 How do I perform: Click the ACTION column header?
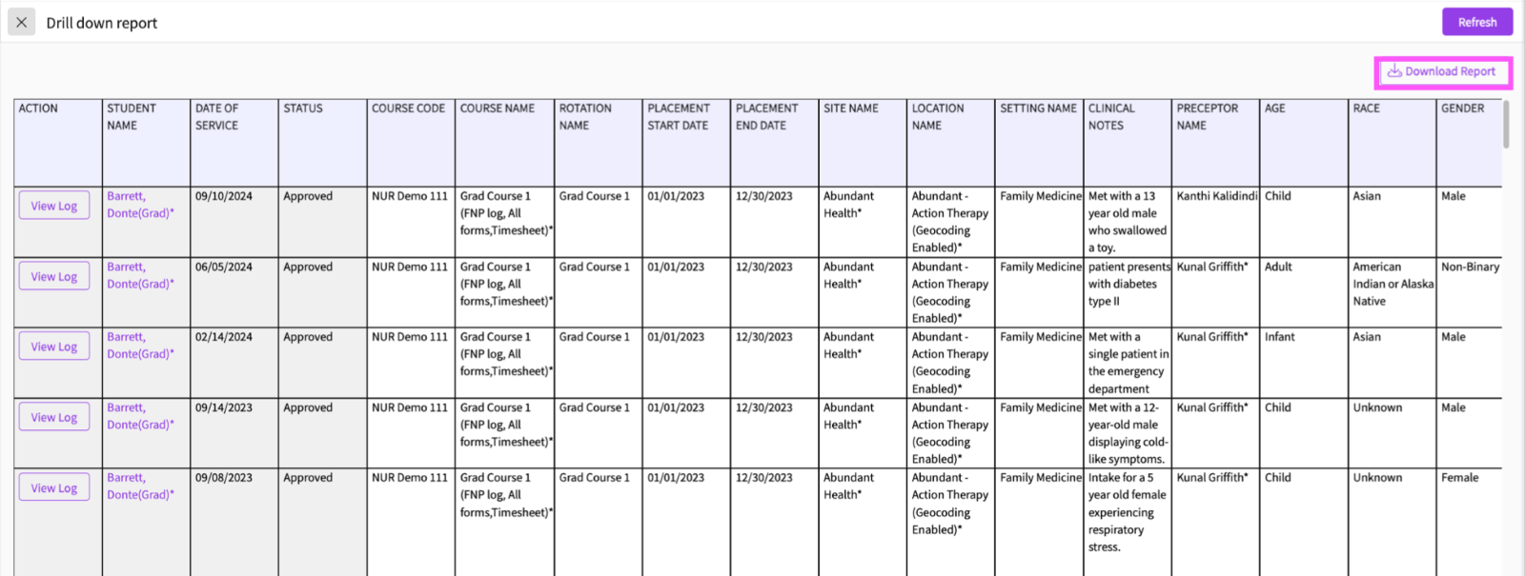[x=57, y=143]
